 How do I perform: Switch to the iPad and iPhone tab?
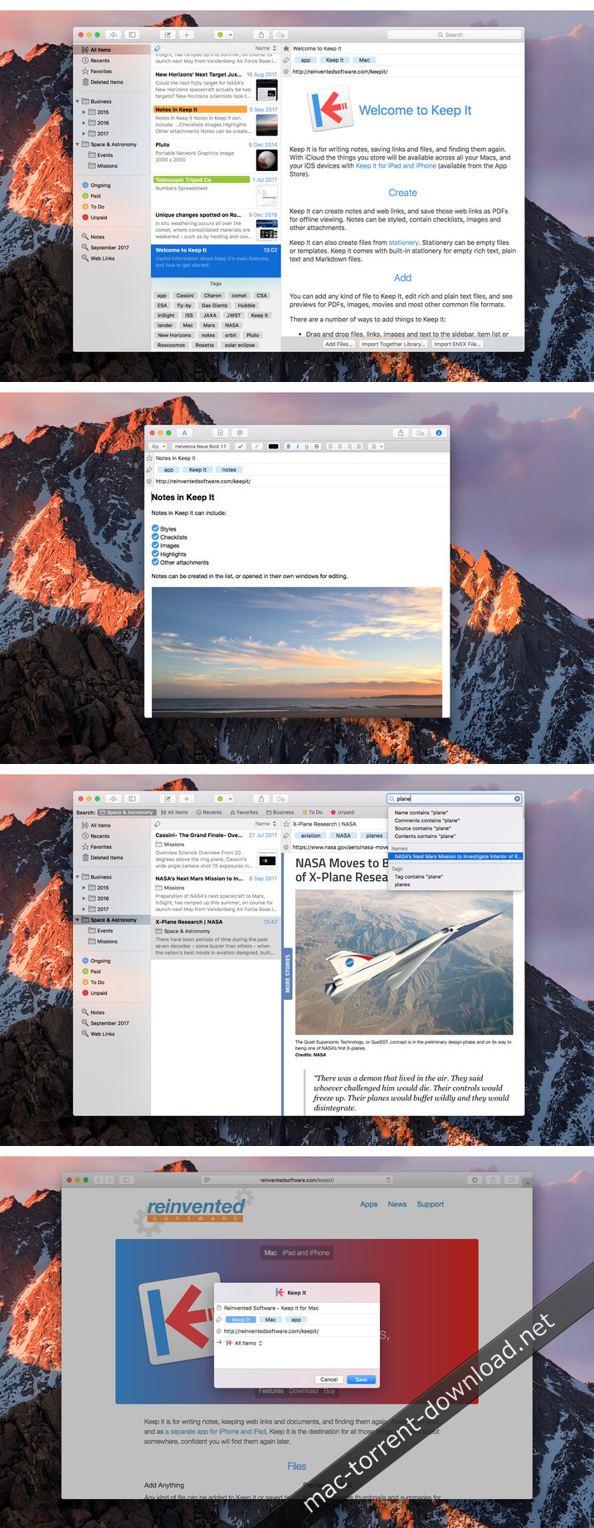tap(306, 1252)
